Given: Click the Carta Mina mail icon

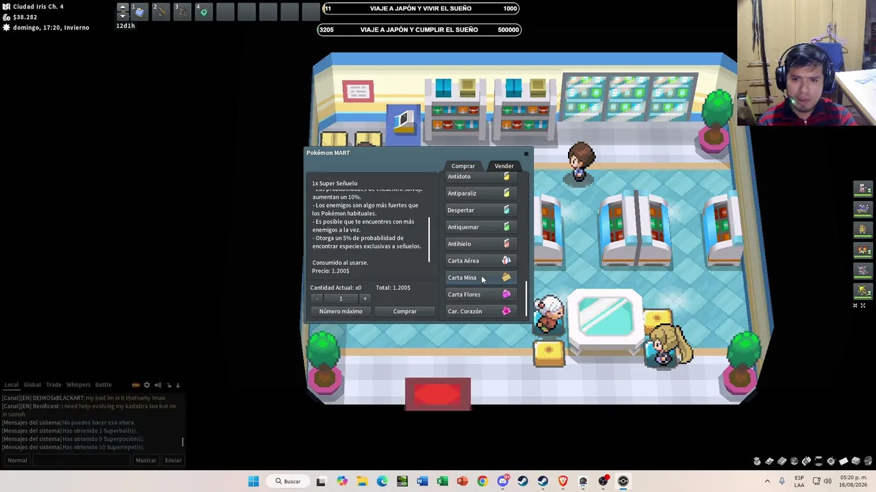Looking at the screenshot, I should pyautogui.click(x=506, y=277).
